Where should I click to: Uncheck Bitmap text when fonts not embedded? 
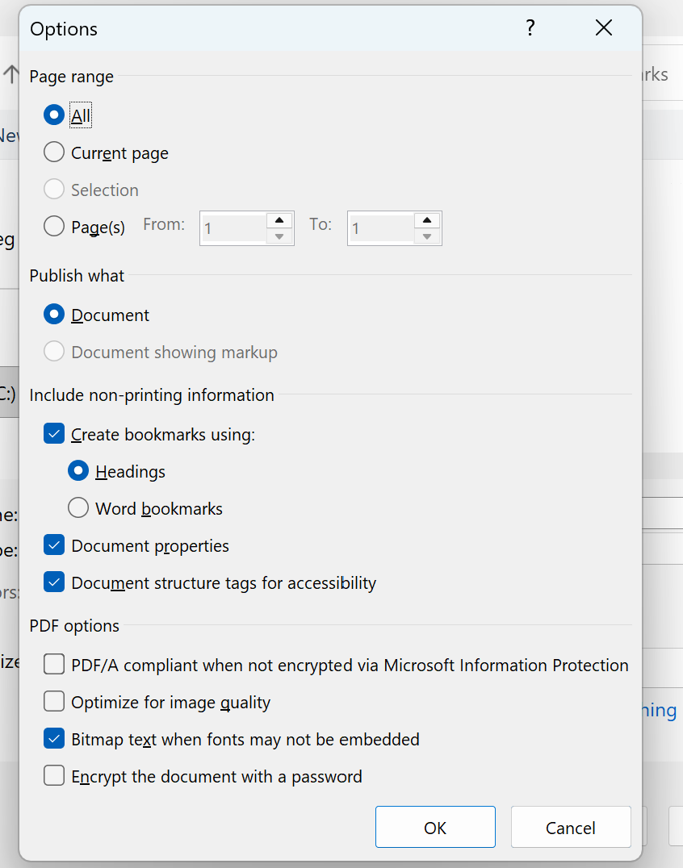(x=54, y=738)
